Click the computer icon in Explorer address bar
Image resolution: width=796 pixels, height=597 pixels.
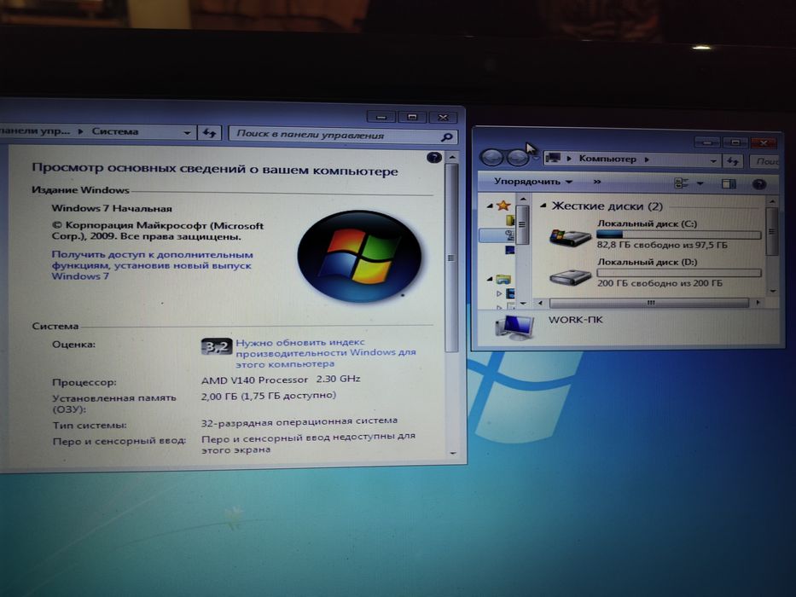(x=554, y=159)
